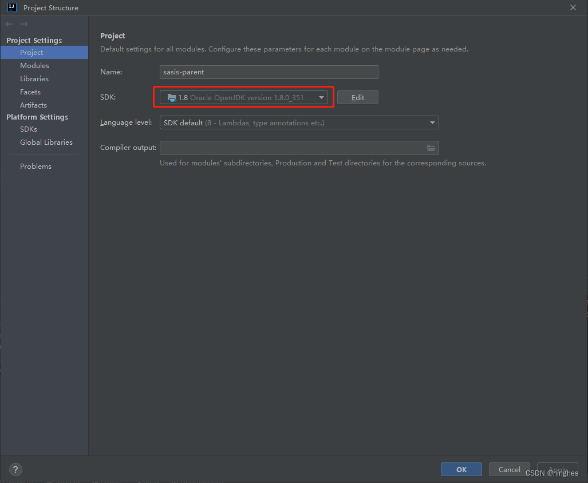The height and width of the screenshot is (483, 588).
Task: Click the Edit button next to SDK
Action: point(357,97)
